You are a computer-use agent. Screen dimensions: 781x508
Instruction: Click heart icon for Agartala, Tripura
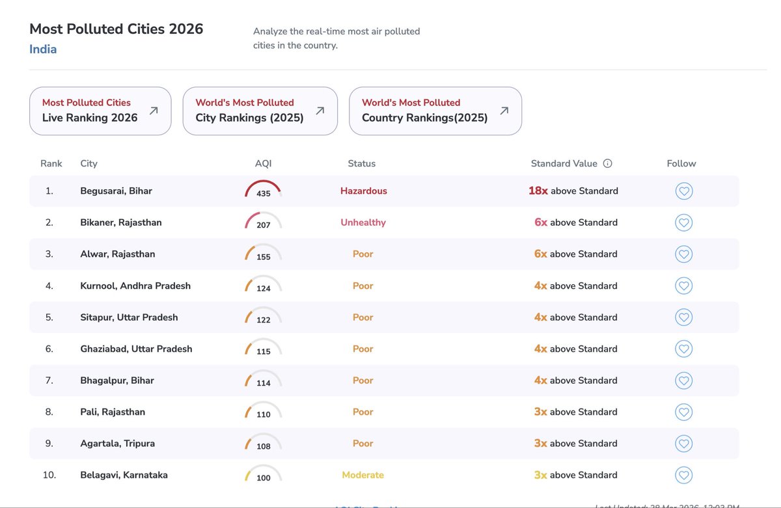[683, 444]
